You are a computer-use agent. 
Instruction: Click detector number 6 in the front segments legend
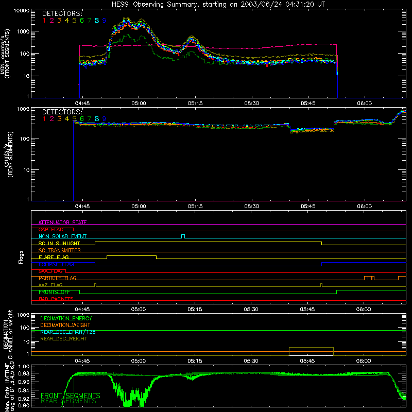(82, 21)
